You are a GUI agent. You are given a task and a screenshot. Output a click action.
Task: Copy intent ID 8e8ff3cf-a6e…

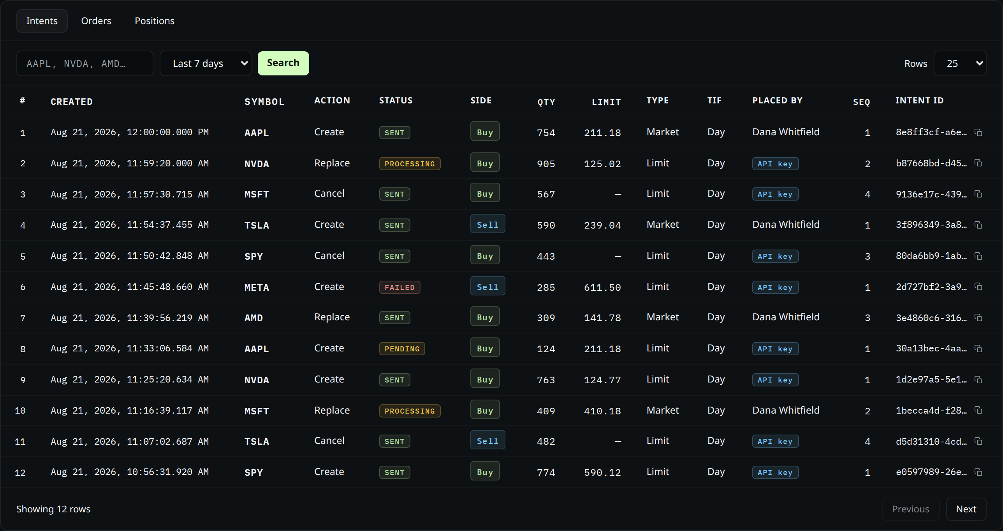[978, 133]
